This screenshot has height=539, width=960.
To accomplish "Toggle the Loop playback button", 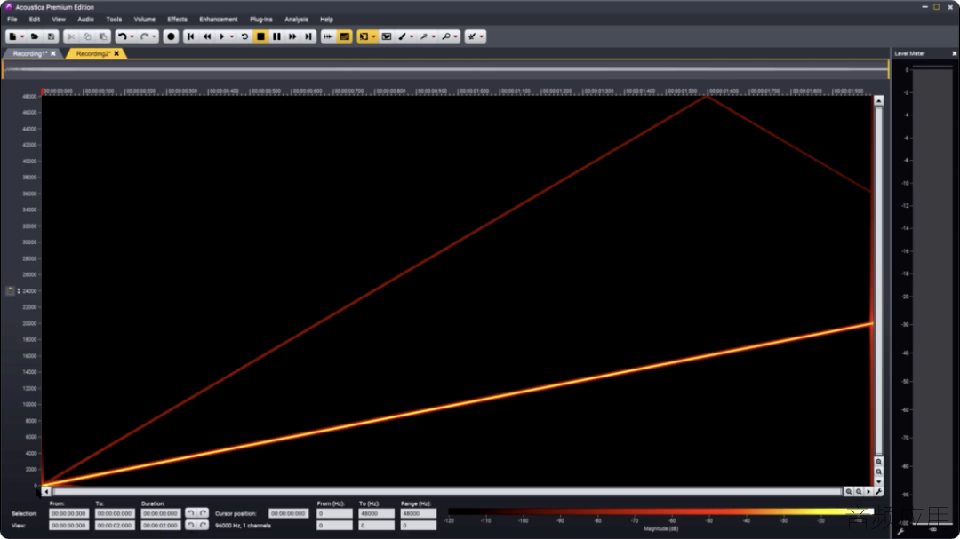I will pyautogui.click(x=244, y=36).
